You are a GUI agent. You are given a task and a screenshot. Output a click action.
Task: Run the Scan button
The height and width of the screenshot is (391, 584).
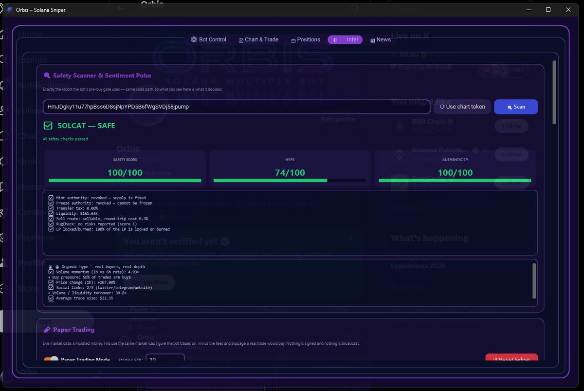(516, 107)
